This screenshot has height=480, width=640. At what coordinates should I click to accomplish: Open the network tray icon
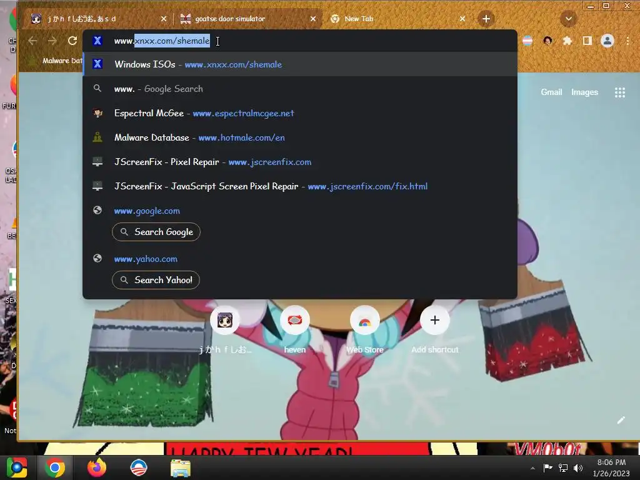(x=563, y=468)
